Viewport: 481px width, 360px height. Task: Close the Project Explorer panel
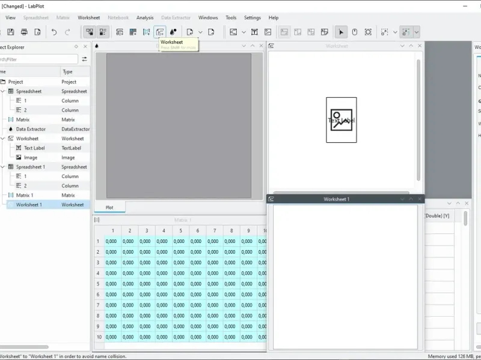pyautogui.click(x=85, y=47)
